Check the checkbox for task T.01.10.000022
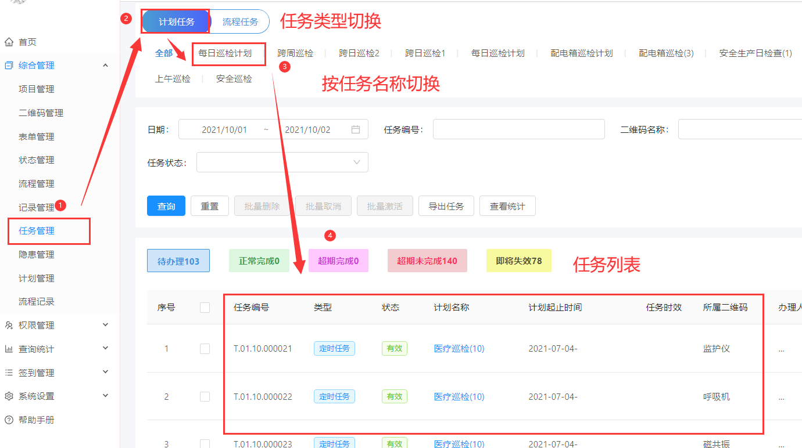This screenshot has height=448, width=802. pyautogui.click(x=205, y=396)
